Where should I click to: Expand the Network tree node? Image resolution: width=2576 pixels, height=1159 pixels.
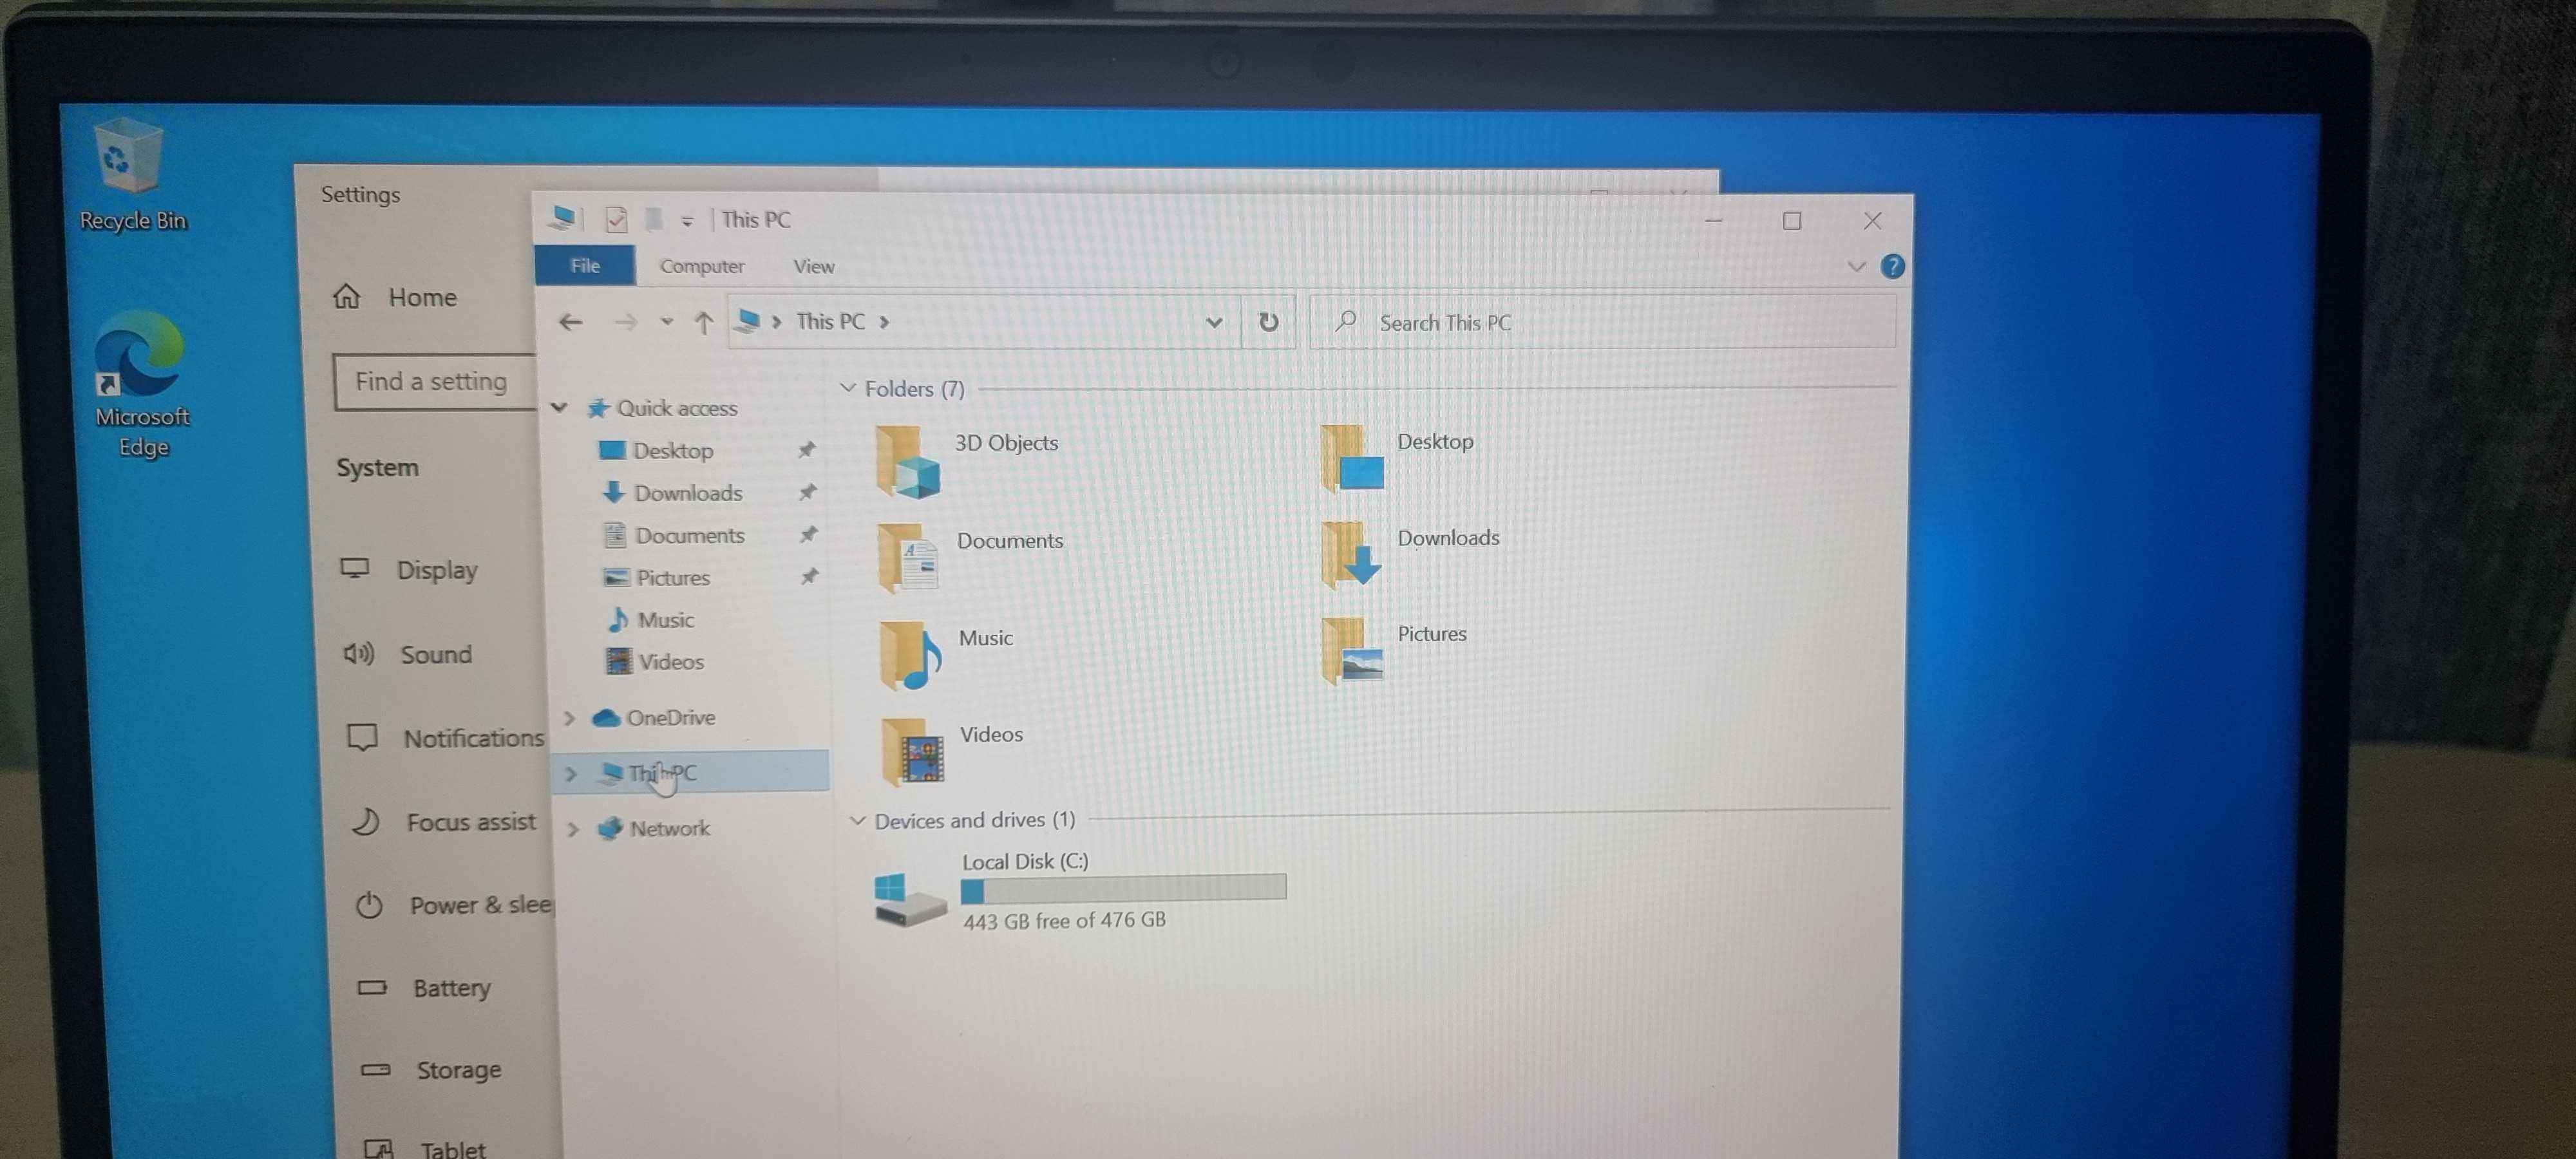tap(573, 829)
